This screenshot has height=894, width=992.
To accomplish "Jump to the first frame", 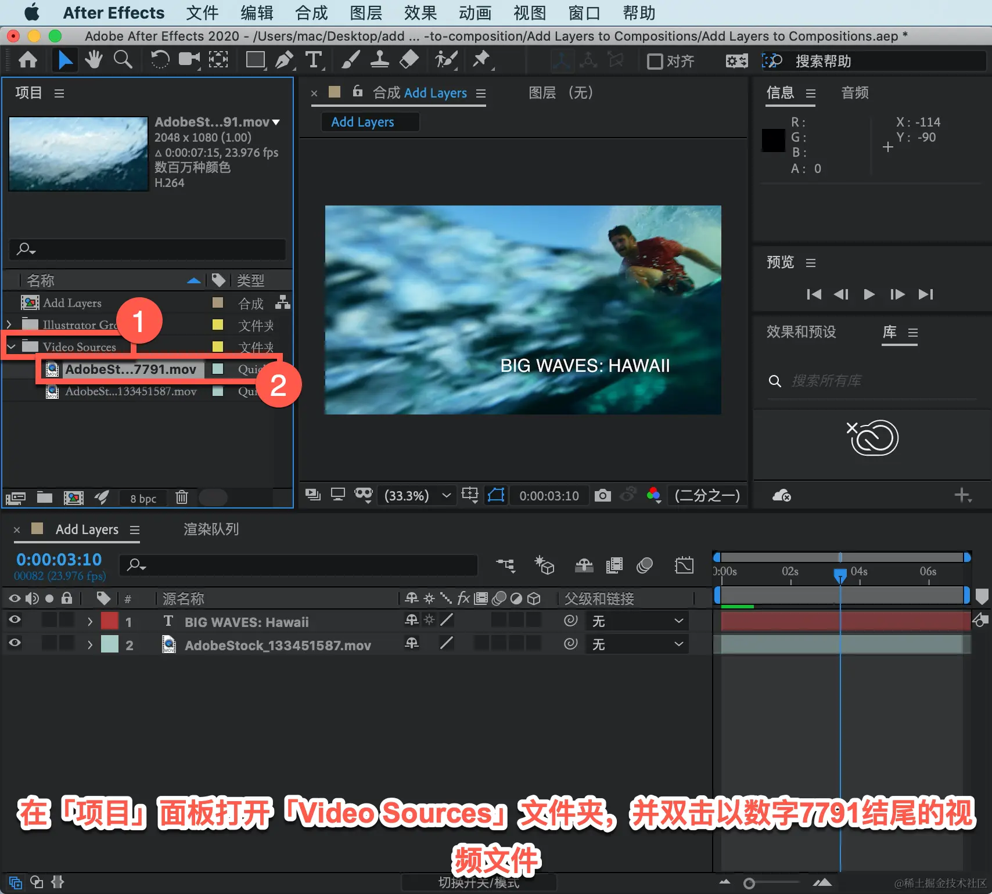I will tap(814, 294).
